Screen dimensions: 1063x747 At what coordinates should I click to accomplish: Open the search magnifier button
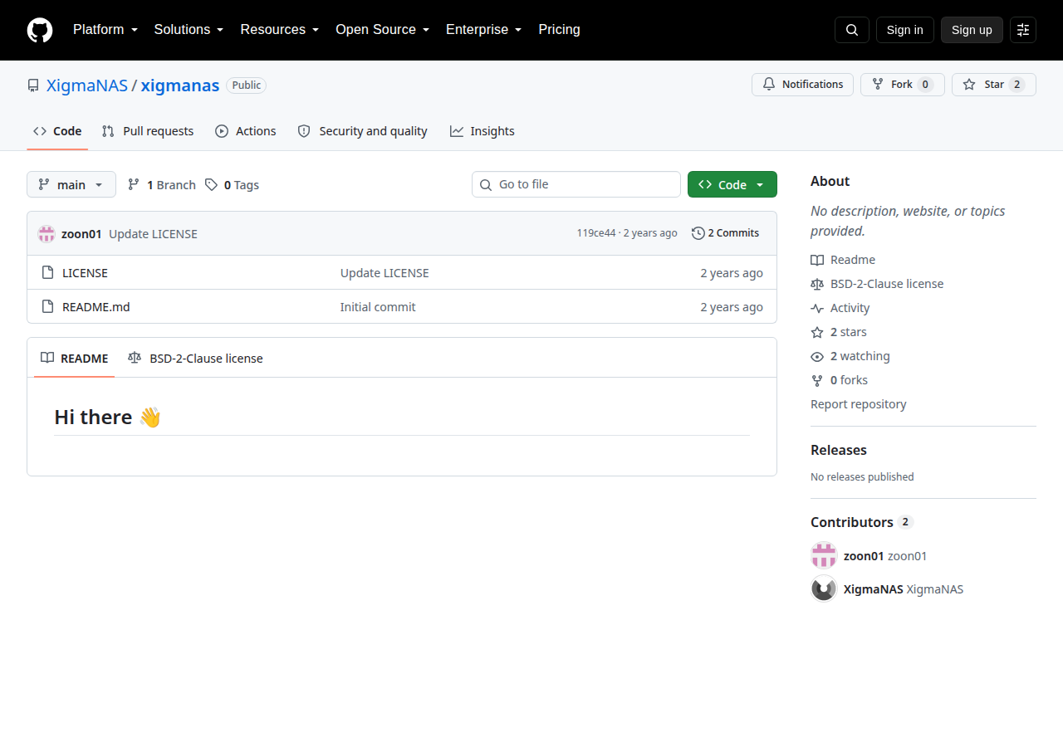coord(852,30)
